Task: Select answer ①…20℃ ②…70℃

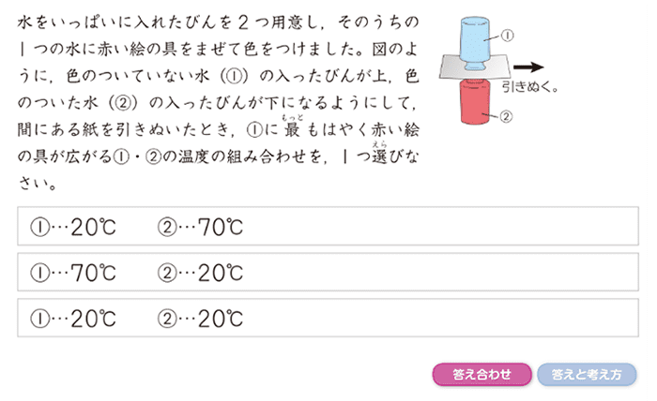Action: [x=328, y=226]
